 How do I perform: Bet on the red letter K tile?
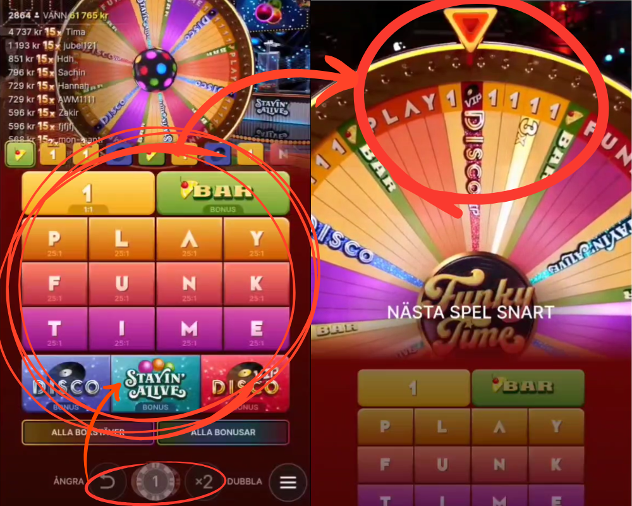[257, 283]
